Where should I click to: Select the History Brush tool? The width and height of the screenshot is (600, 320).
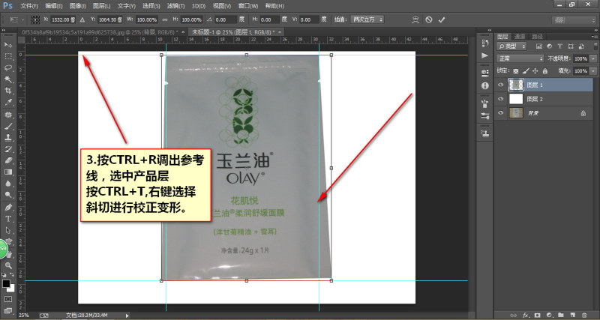point(8,149)
